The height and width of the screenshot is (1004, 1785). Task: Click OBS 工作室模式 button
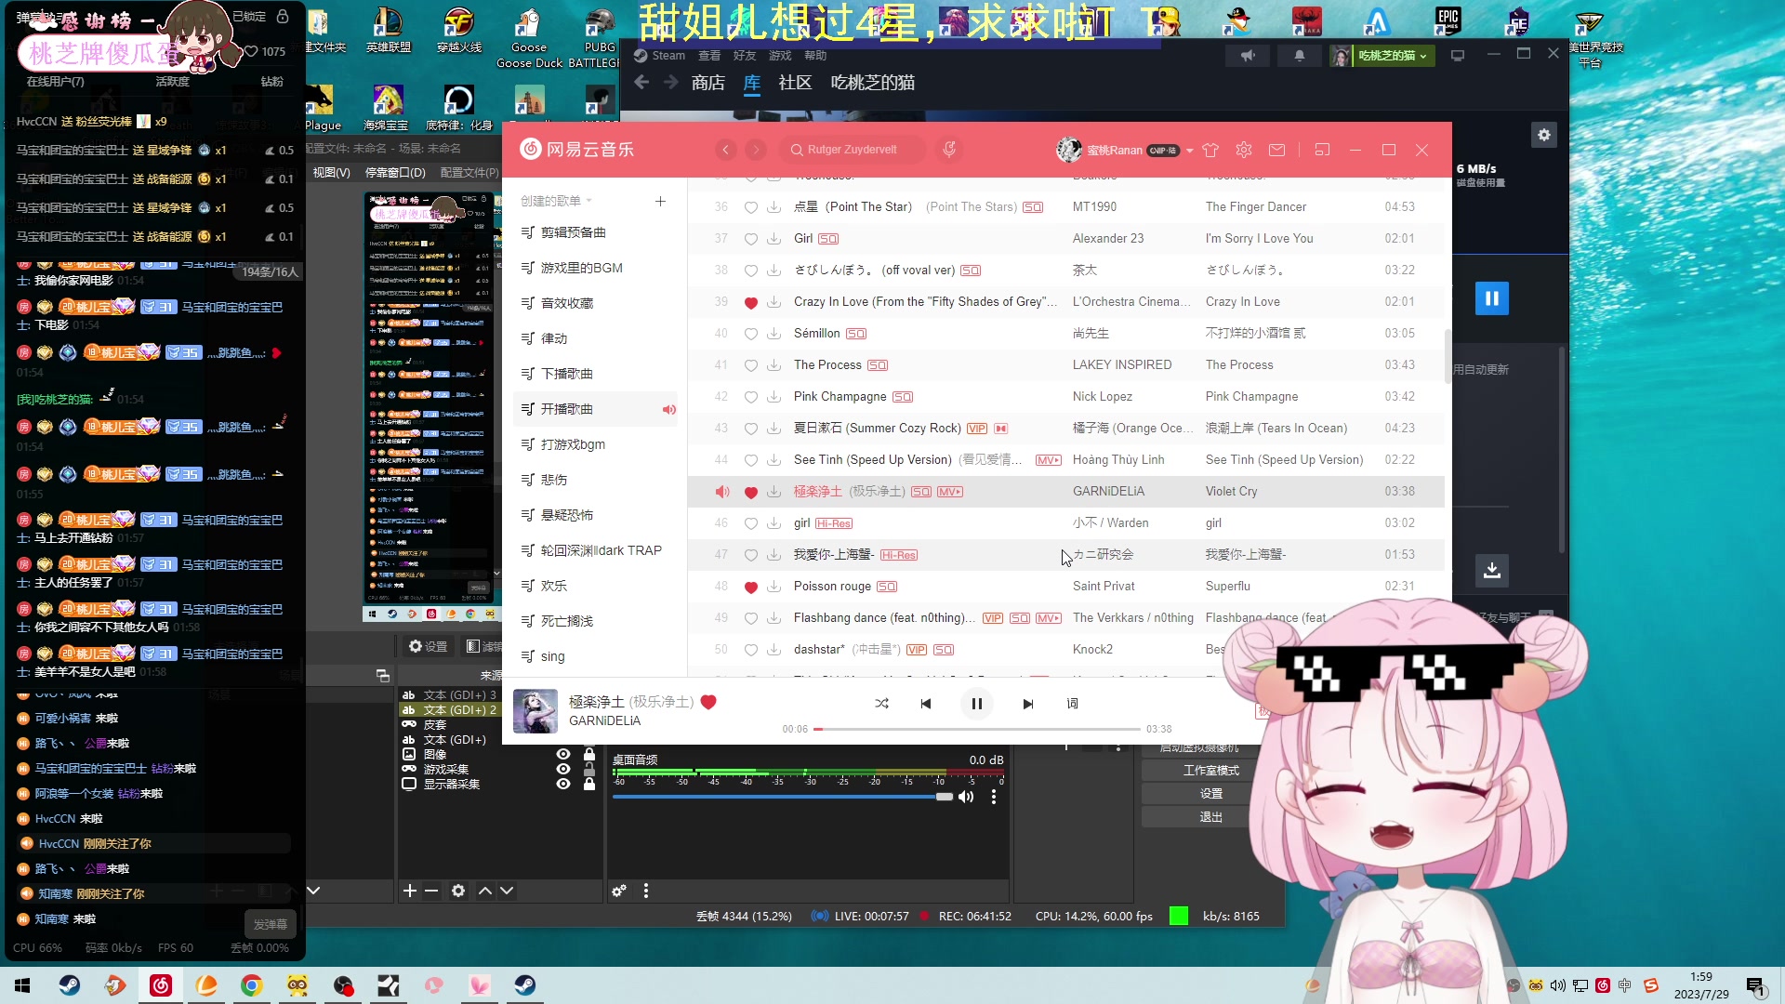pos(1210,771)
